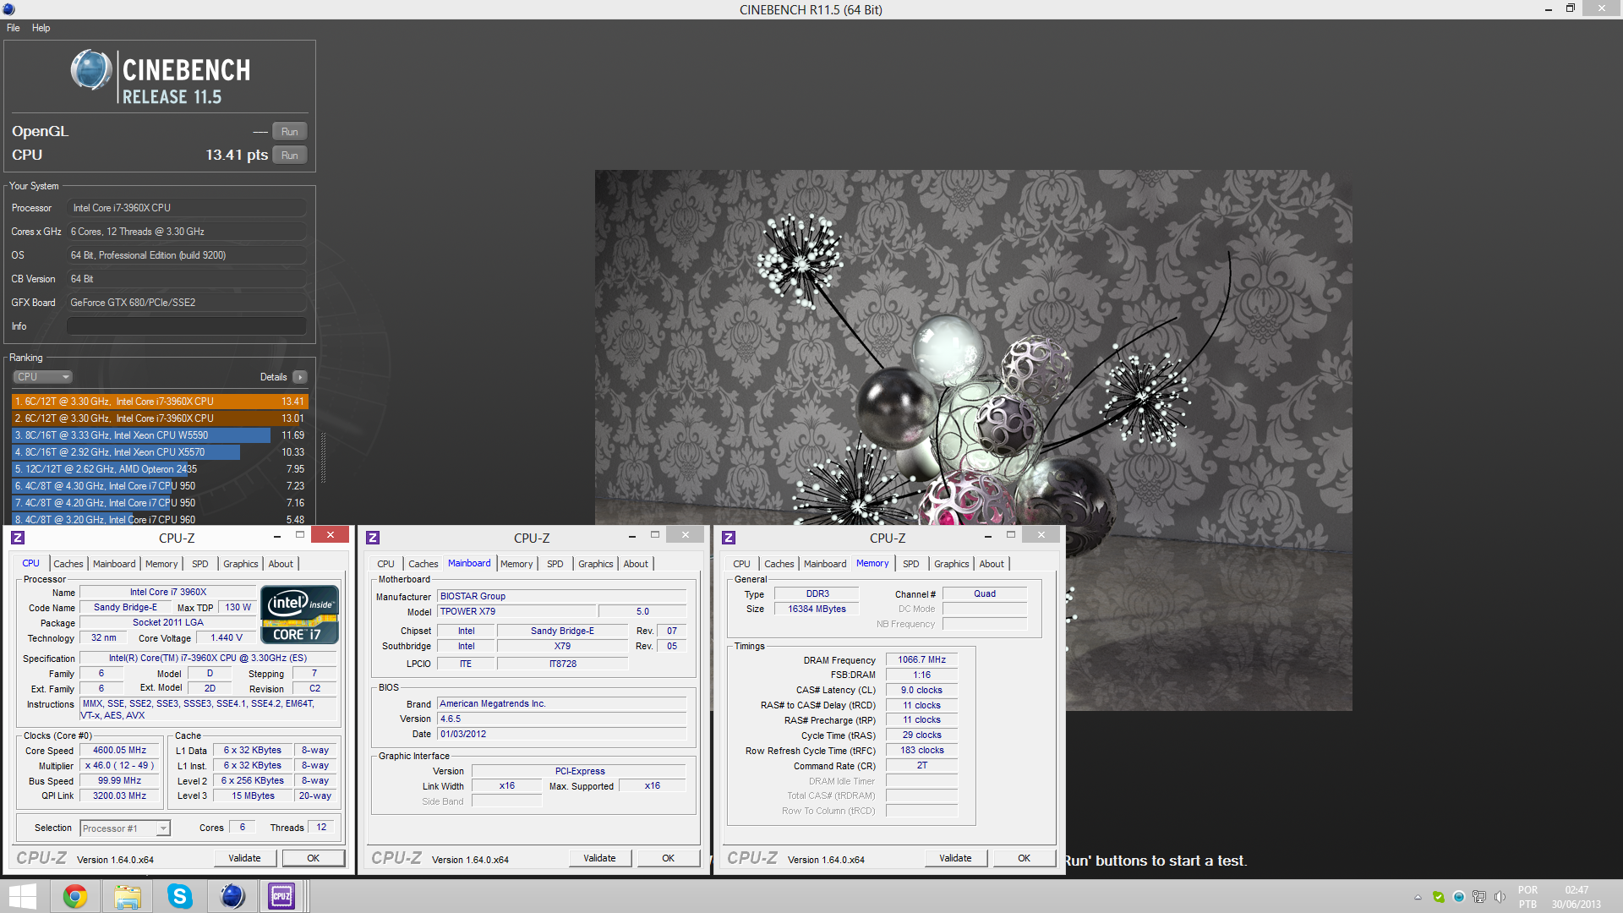Click the Cinebench logo sphere
The height and width of the screenshot is (913, 1623).
[90, 70]
